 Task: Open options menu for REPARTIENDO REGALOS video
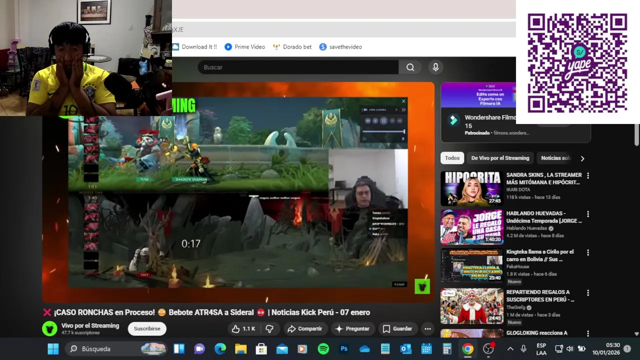point(588,292)
